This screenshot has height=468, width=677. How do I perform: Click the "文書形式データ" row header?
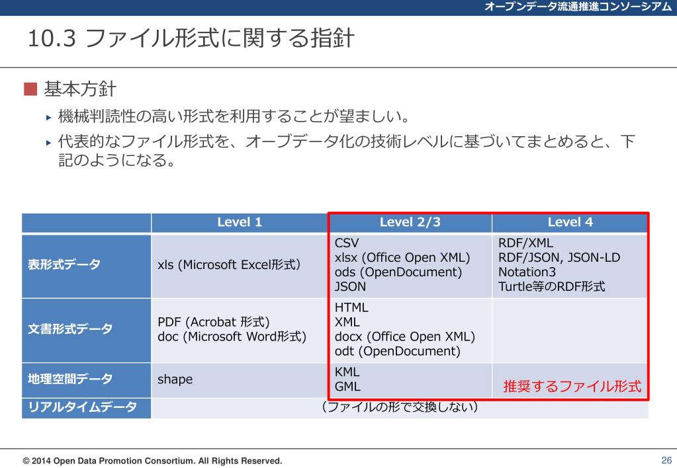pos(86,330)
